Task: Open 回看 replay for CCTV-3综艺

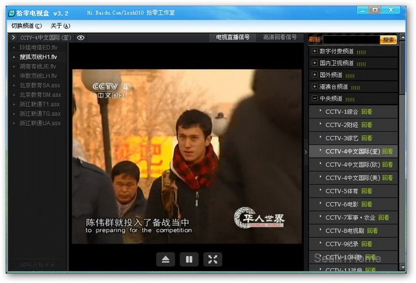Action: [x=367, y=138]
